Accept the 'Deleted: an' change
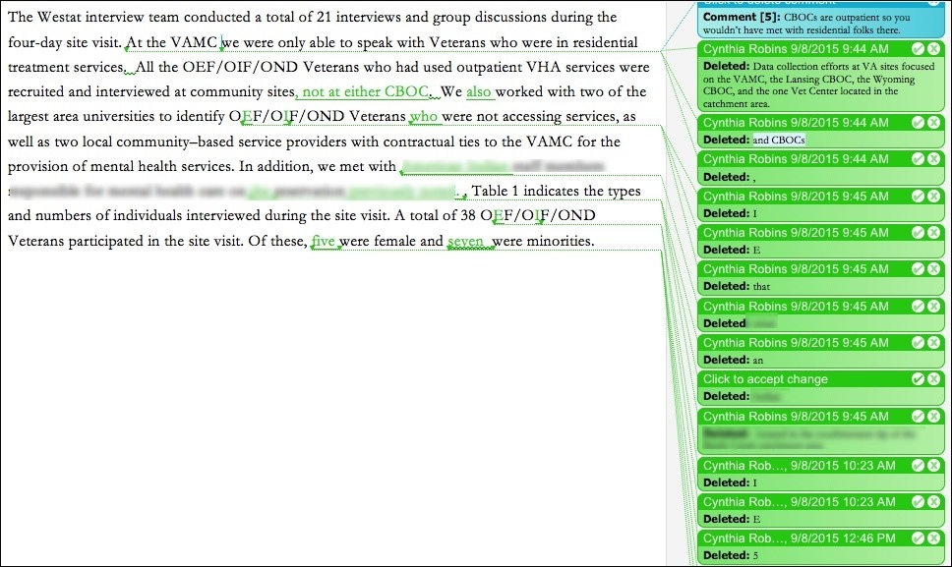Viewport: 952px width, 567px height. click(x=917, y=343)
